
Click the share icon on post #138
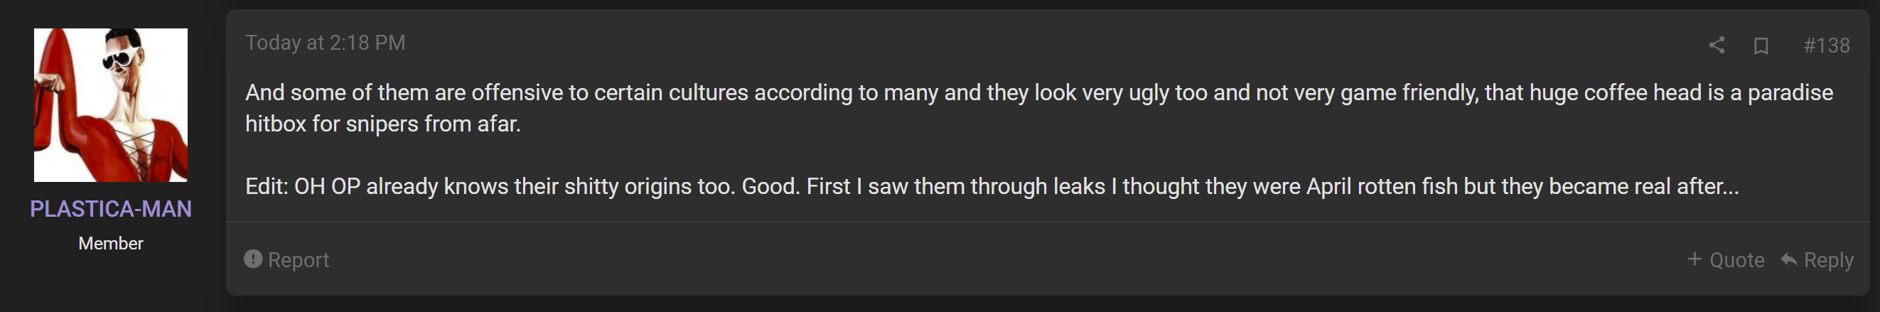[x=1717, y=45]
